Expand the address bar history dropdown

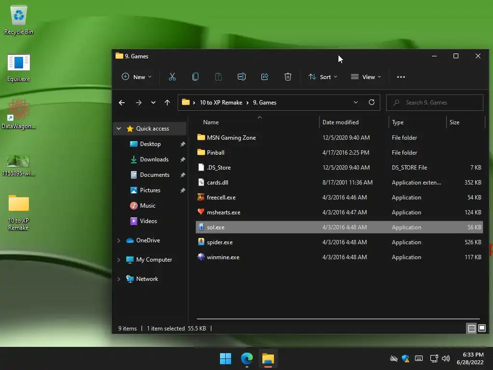click(x=356, y=102)
